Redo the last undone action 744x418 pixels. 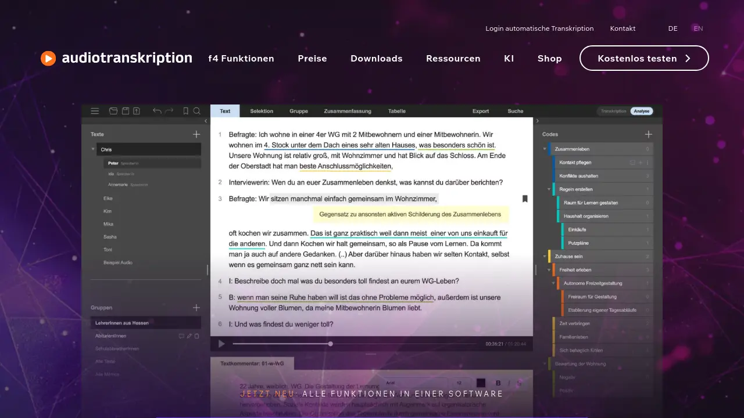[169, 110]
